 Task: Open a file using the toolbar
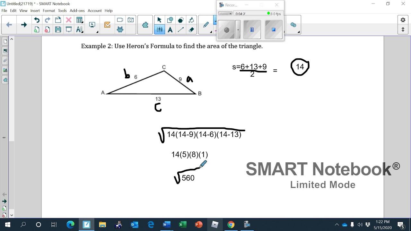click(x=58, y=20)
